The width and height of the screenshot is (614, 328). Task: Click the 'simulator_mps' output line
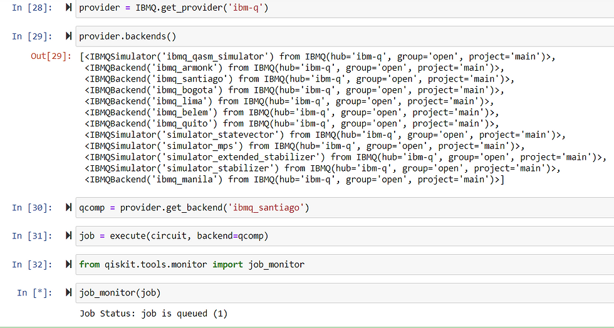[x=304, y=146]
